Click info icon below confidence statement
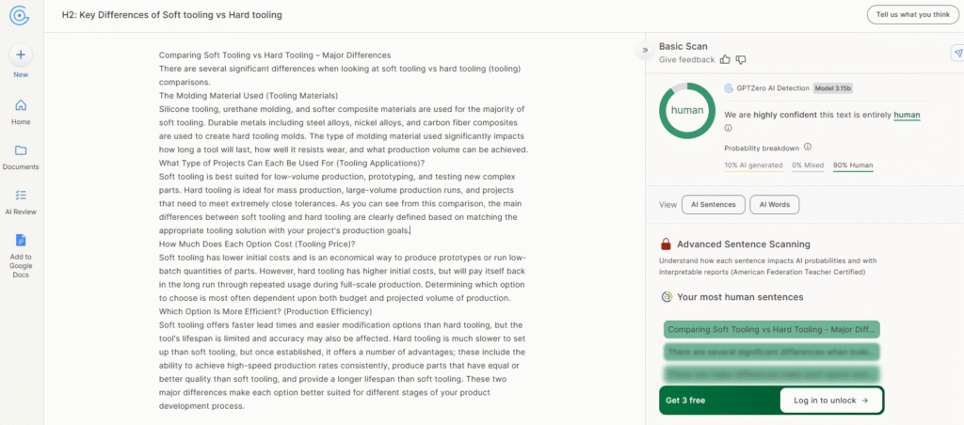964x425 pixels. click(x=729, y=128)
